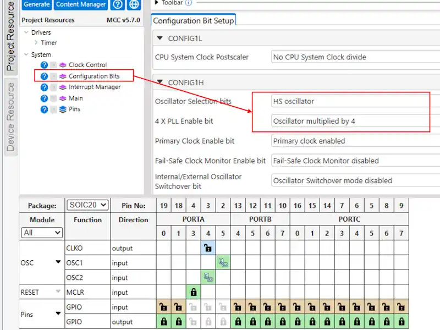Open Fail-Safe Clock Monitor dropdown
This screenshot has height=330, width=440.
(355, 161)
